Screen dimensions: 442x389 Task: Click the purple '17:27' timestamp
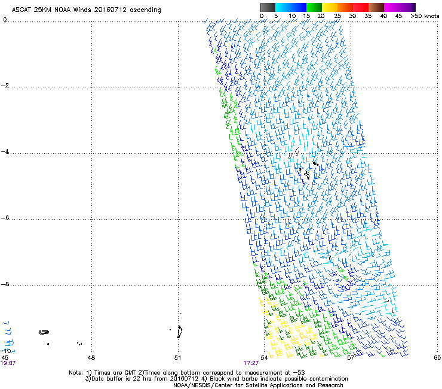click(251, 363)
